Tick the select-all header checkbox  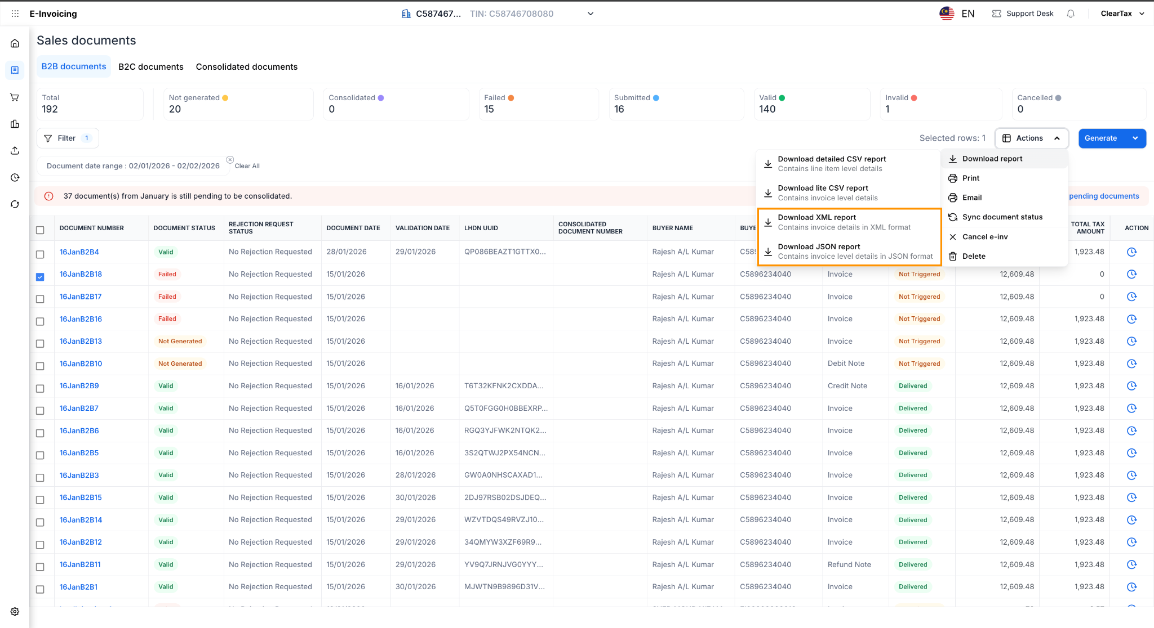point(40,230)
